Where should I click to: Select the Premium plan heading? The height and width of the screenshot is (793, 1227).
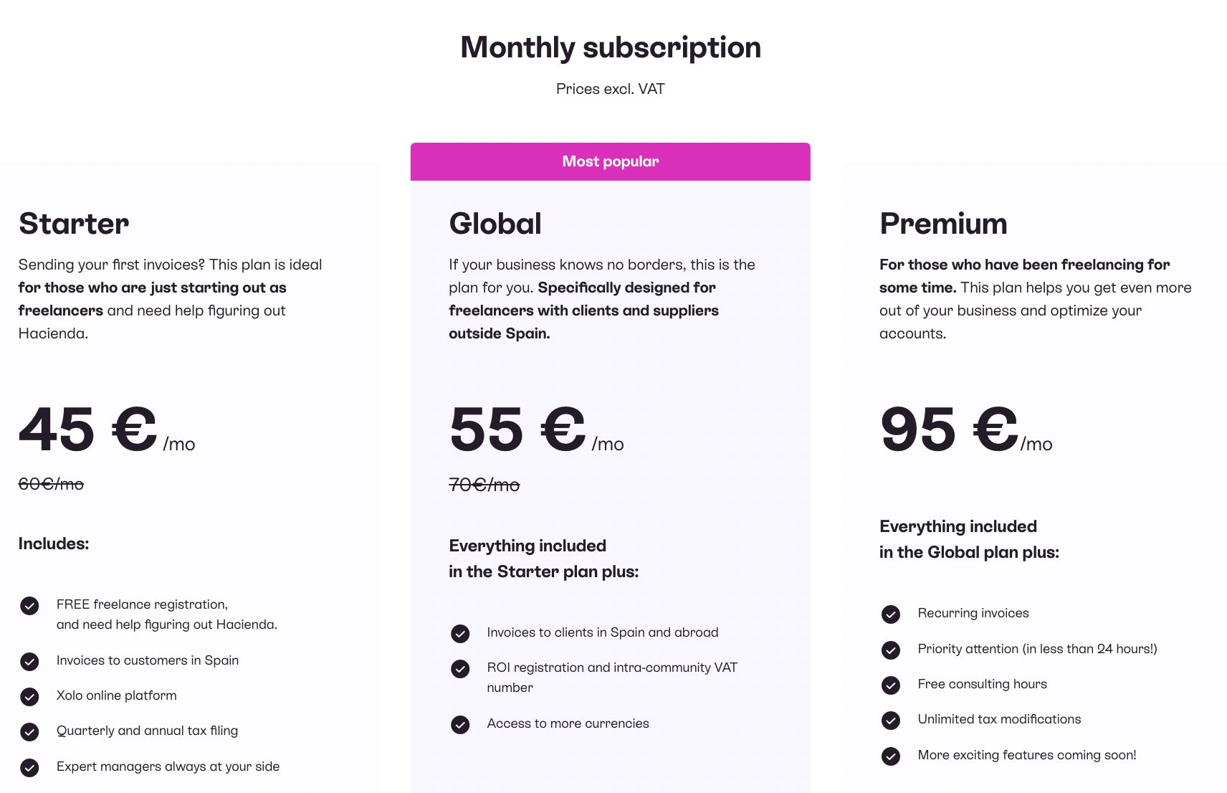[x=943, y=224]
